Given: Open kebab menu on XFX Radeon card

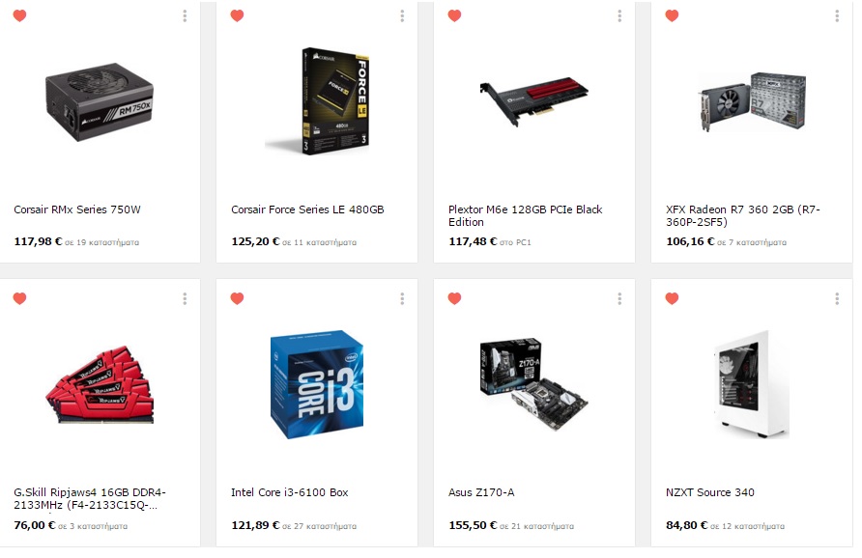Looking at the screenshot, I should 837,15.
